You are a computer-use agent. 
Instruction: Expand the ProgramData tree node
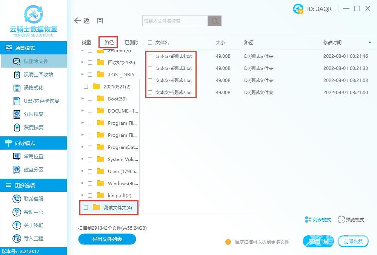[x=83, y=147]
